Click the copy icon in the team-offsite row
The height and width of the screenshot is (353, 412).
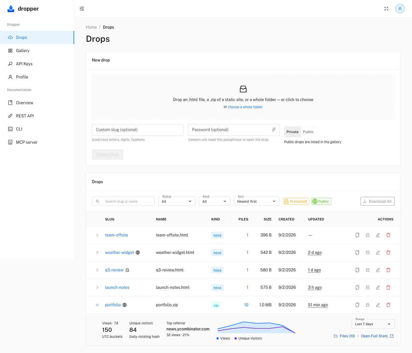click(x=357, y=235)
